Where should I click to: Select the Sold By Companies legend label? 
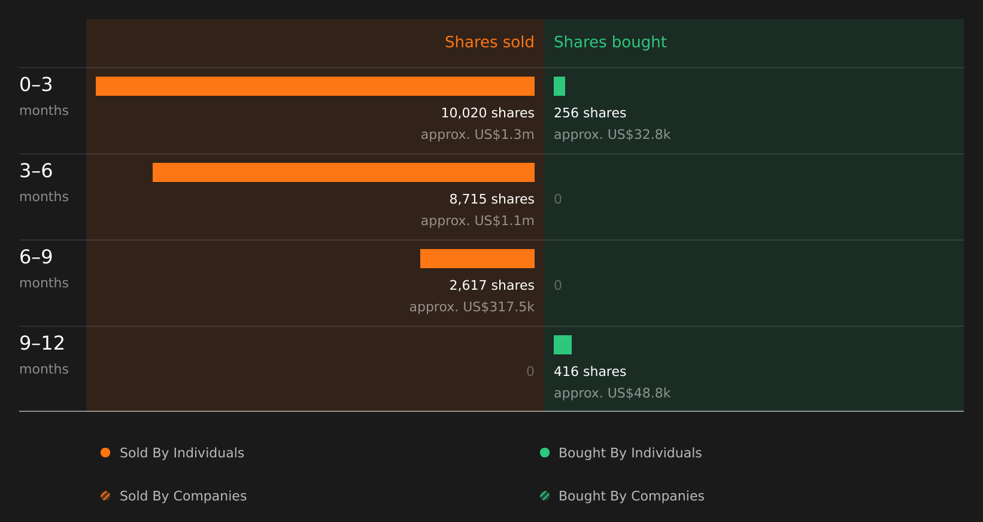[x=183, y=496]
